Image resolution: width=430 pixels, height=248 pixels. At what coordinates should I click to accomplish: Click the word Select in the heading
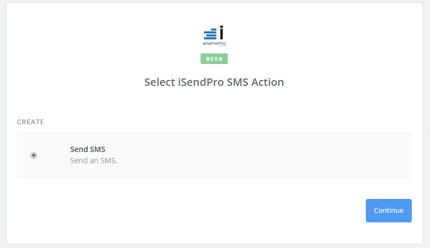click(x=159, y=82)
